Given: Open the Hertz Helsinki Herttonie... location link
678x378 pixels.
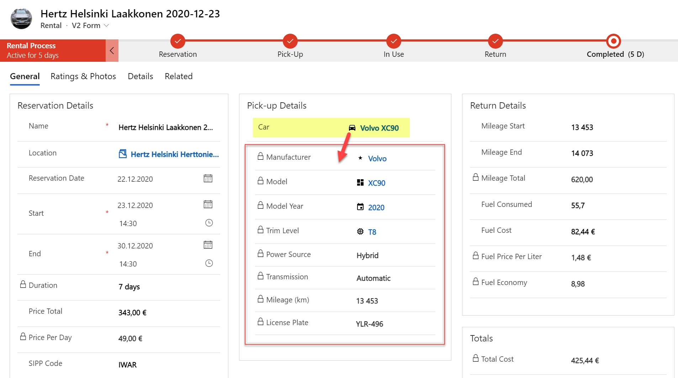Looking at the screenshot, I should tap(175, 154).
